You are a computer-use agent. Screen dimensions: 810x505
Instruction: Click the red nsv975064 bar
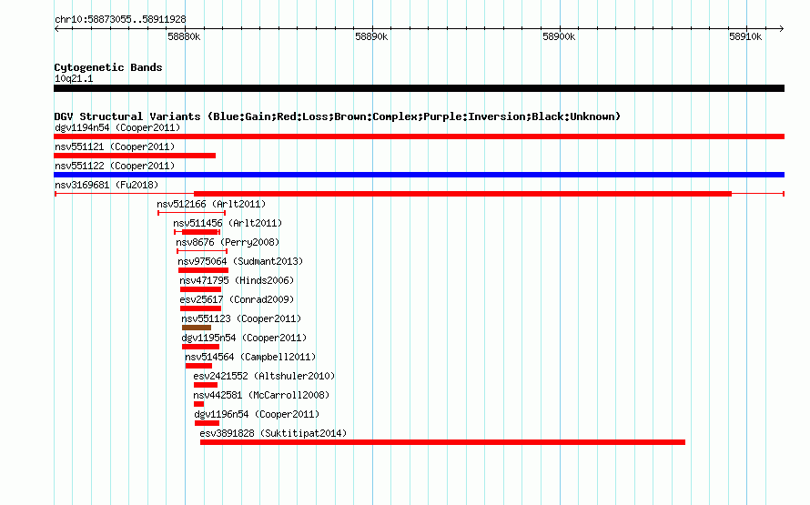203,270
